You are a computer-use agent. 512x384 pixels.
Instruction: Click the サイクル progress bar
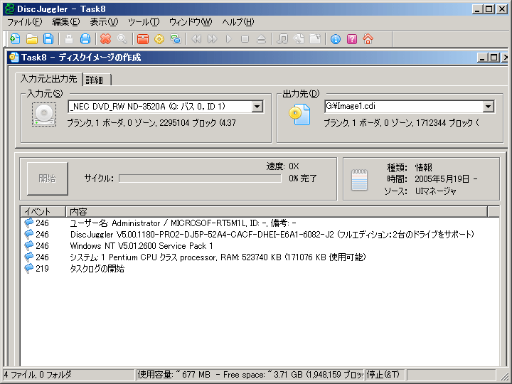coord(200,178)
